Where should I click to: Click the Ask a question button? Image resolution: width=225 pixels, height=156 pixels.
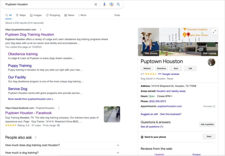(207, 124)
